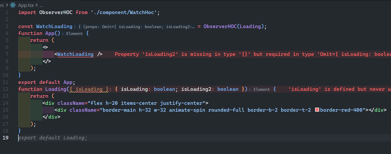Screen dimensions: 391x154
Task: Select the red Tailwind color swatch on border-red-400
Action: [x=317, y=110]
